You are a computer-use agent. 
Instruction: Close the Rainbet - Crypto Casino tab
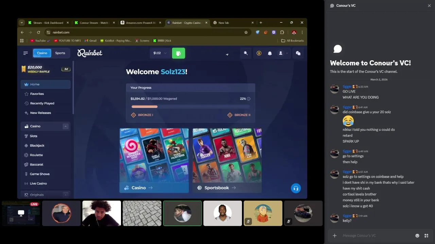coord(206,23)
